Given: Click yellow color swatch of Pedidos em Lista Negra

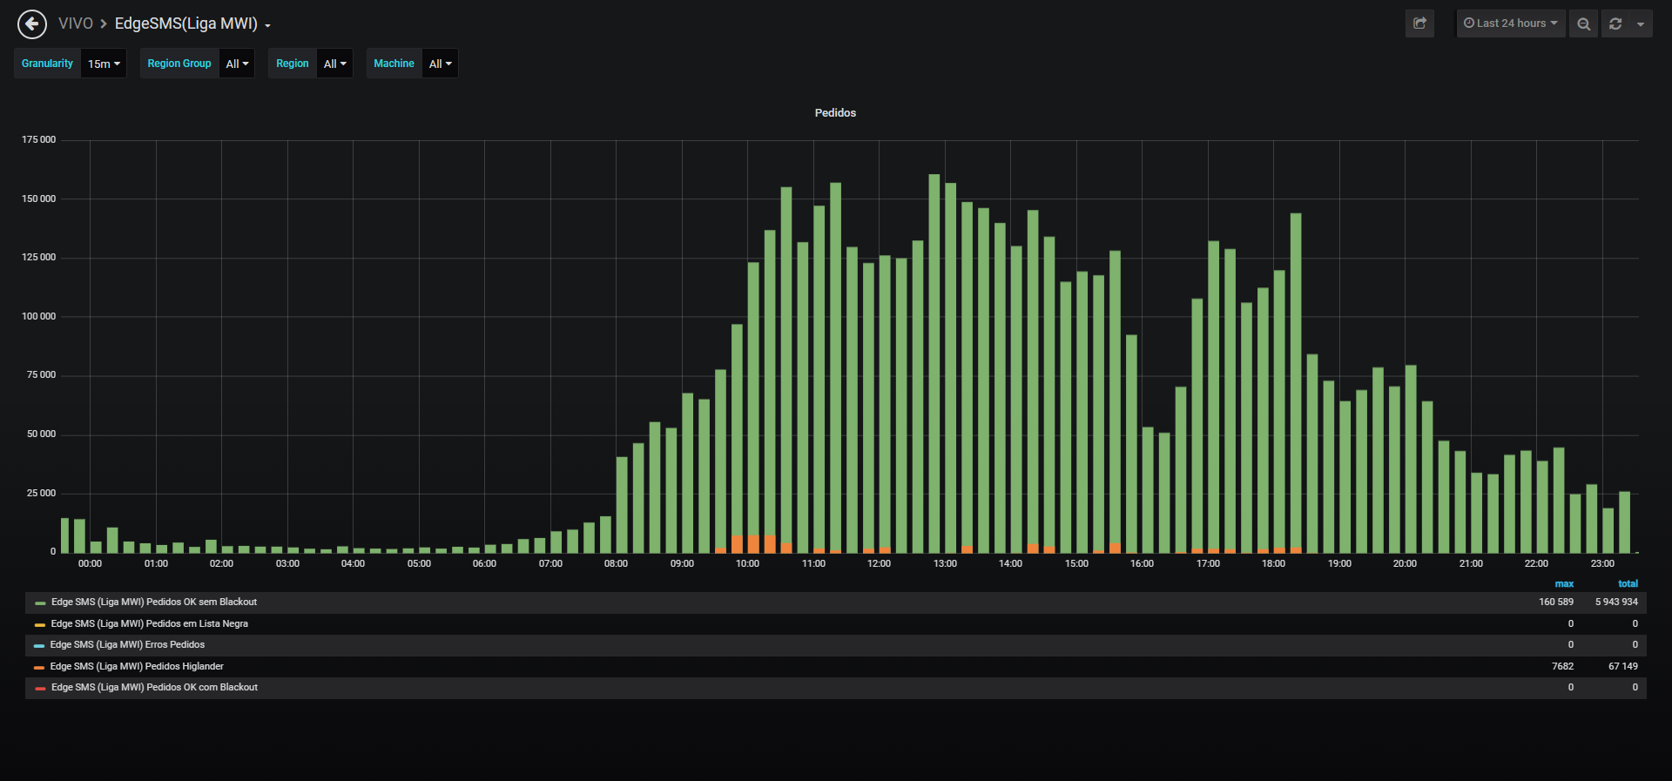Looking at the screenshot, I should (x=40, y=625).
